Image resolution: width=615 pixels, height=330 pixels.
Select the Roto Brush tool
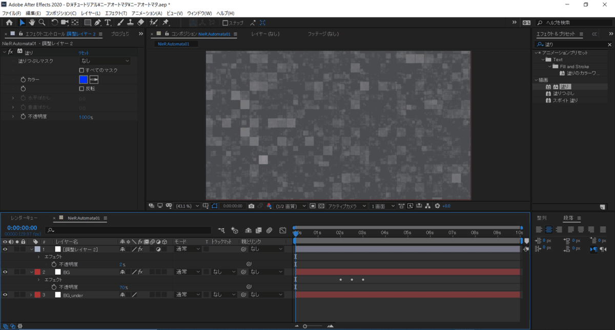(153, 23)
